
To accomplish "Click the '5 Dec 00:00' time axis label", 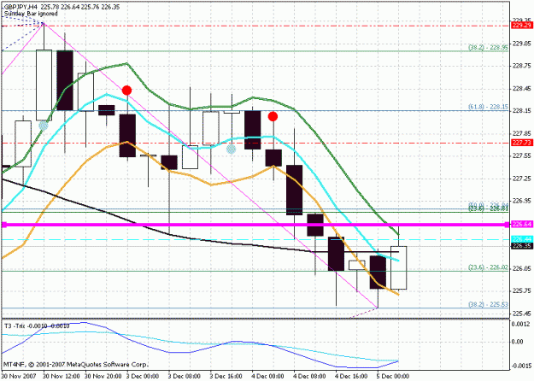I will 394,376.
